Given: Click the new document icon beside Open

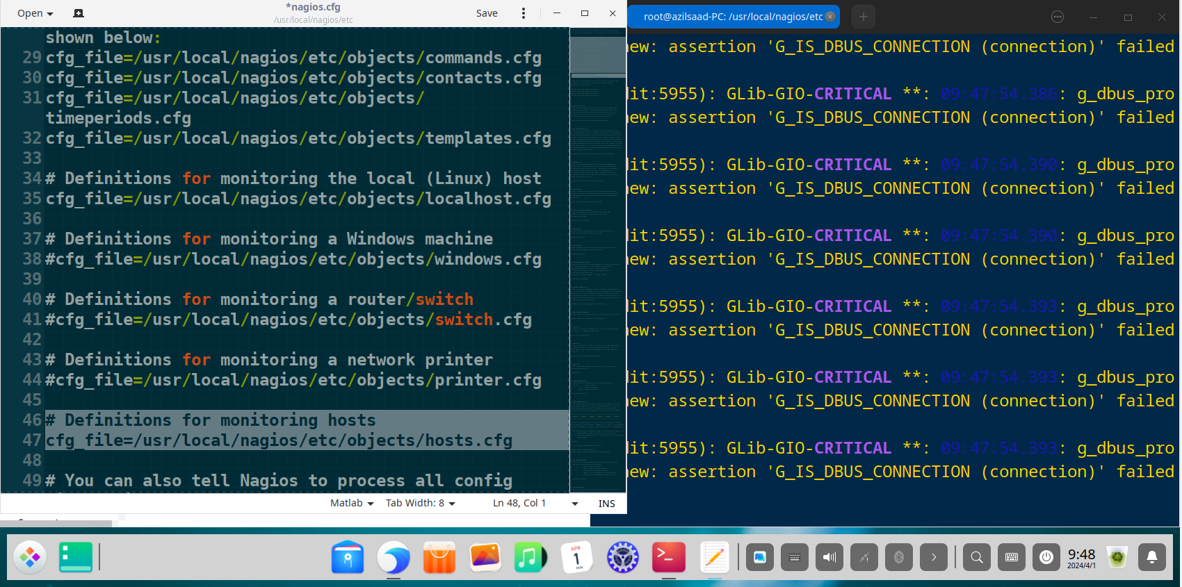Looking at the screenshot, I should click(x=79, y=13).
